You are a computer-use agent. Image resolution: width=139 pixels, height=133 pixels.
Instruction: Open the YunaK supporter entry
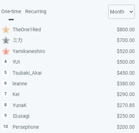(x=68, y=105)
